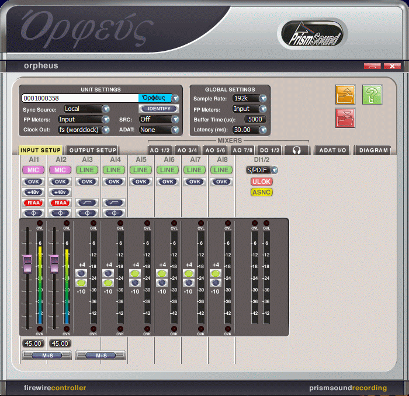Switch AI2 input MIC button
This screenshot has width=409, height=396.
coord(60,170)
